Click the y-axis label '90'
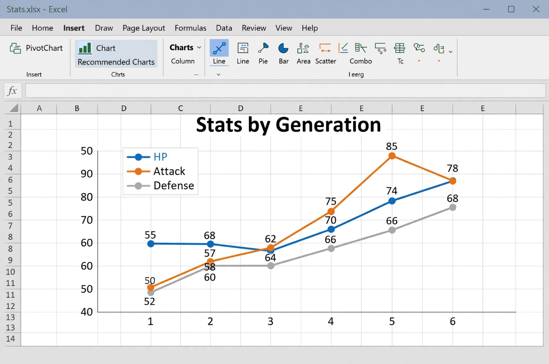Viewport: 549px width, 364px height. [x=87, y=174]
